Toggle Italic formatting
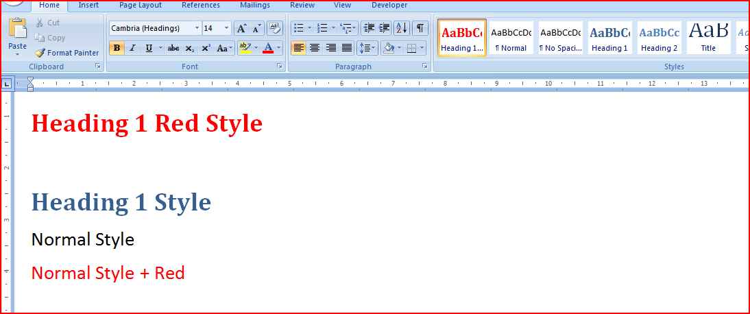The image size is (750, 314). tap(132, 48)
